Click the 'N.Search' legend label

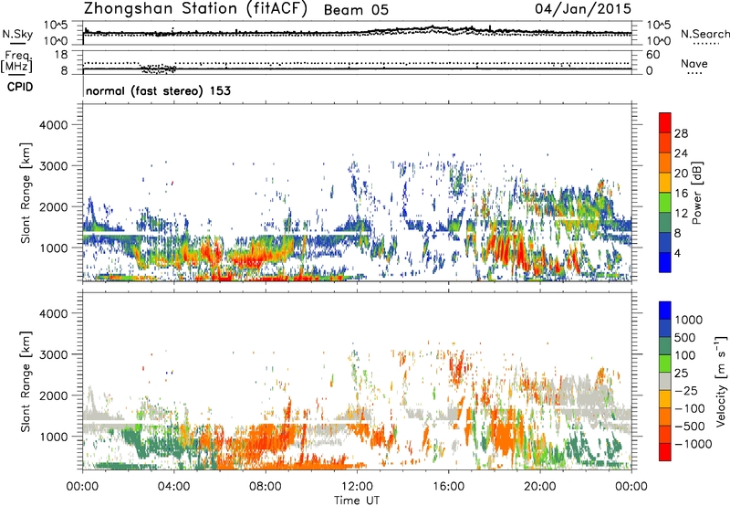pyautogui.click(x=705, y=34)
